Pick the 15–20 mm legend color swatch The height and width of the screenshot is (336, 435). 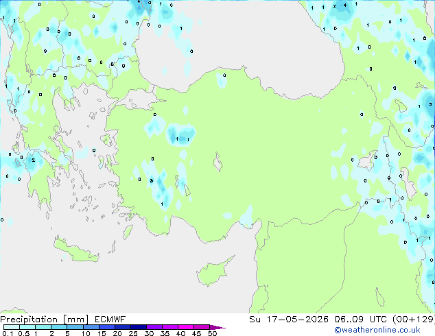pos(106,327)
